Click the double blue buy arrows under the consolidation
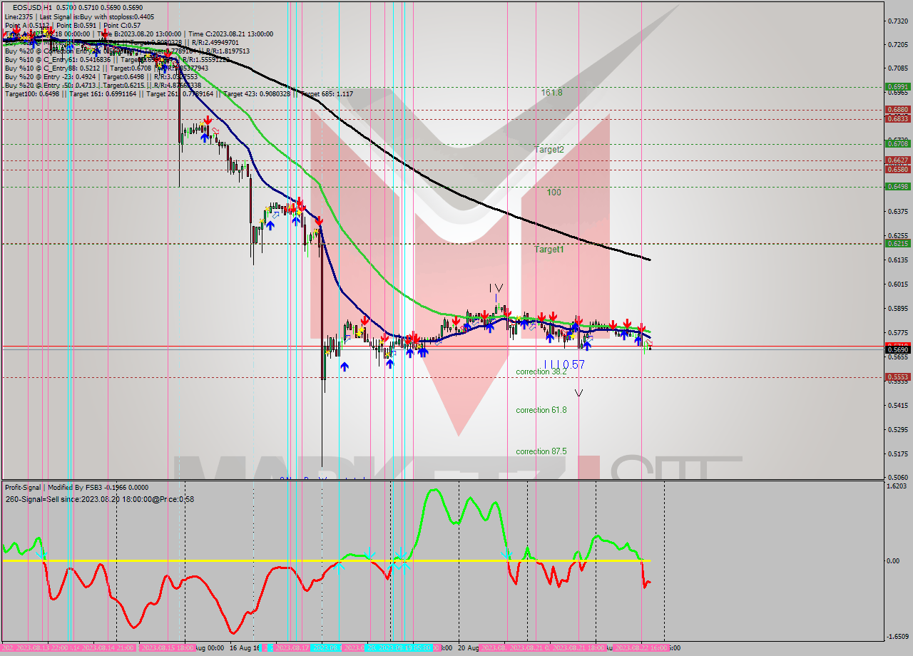The image size is (913, 656). (x=422, y=352)
